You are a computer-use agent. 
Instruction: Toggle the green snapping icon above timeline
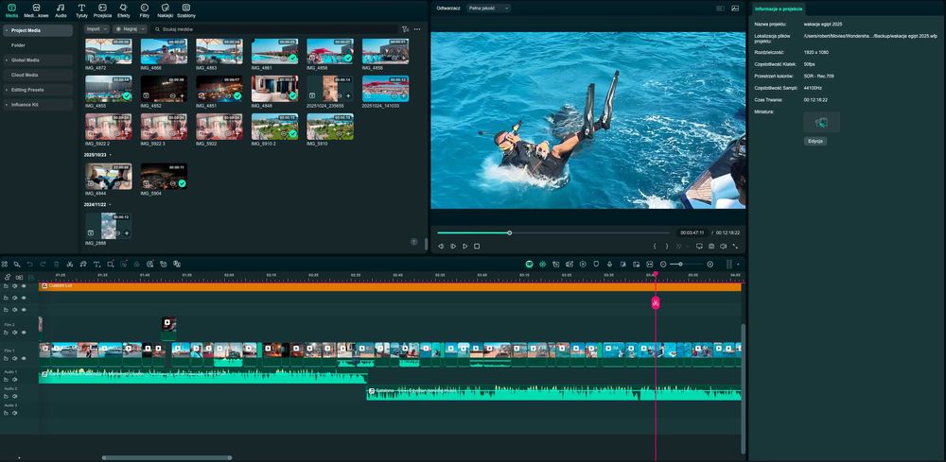tap(542, 264)
